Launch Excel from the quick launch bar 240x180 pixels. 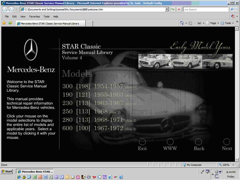click(35, 177)
